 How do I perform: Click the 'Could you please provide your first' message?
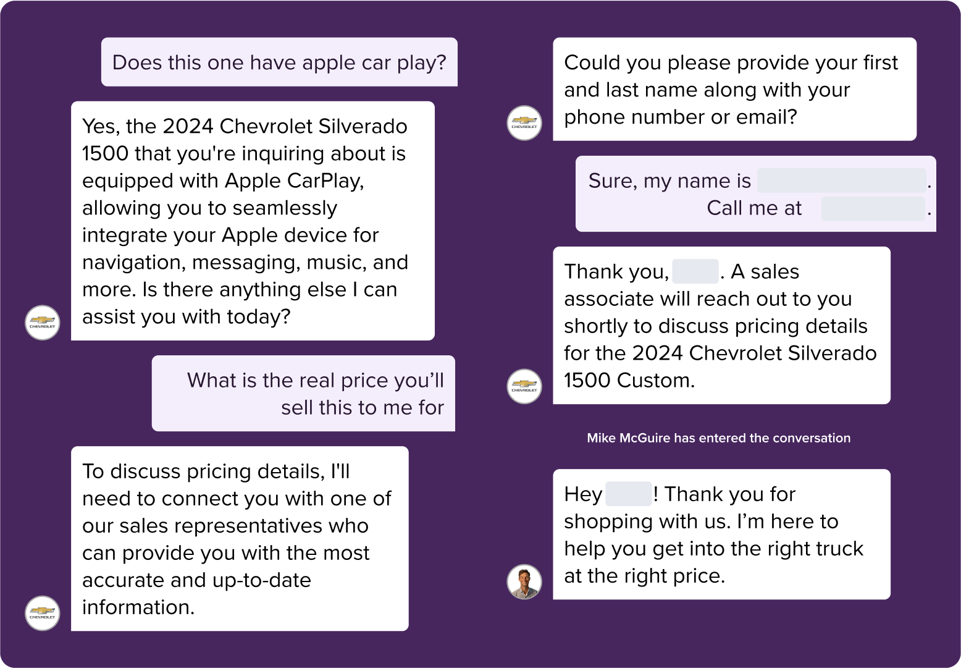734,89
